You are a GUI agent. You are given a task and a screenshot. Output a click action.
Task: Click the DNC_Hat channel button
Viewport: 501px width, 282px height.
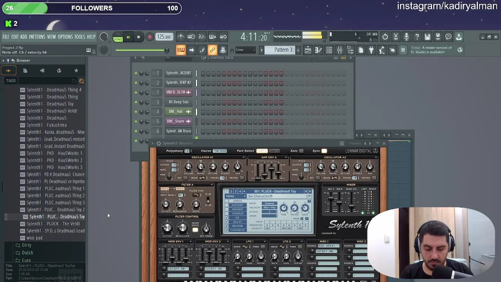coord(178,112)
